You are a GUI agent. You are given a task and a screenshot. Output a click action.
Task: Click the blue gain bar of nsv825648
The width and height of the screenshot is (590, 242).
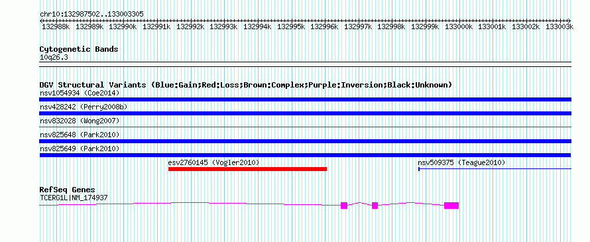click(x=305, y=141)
